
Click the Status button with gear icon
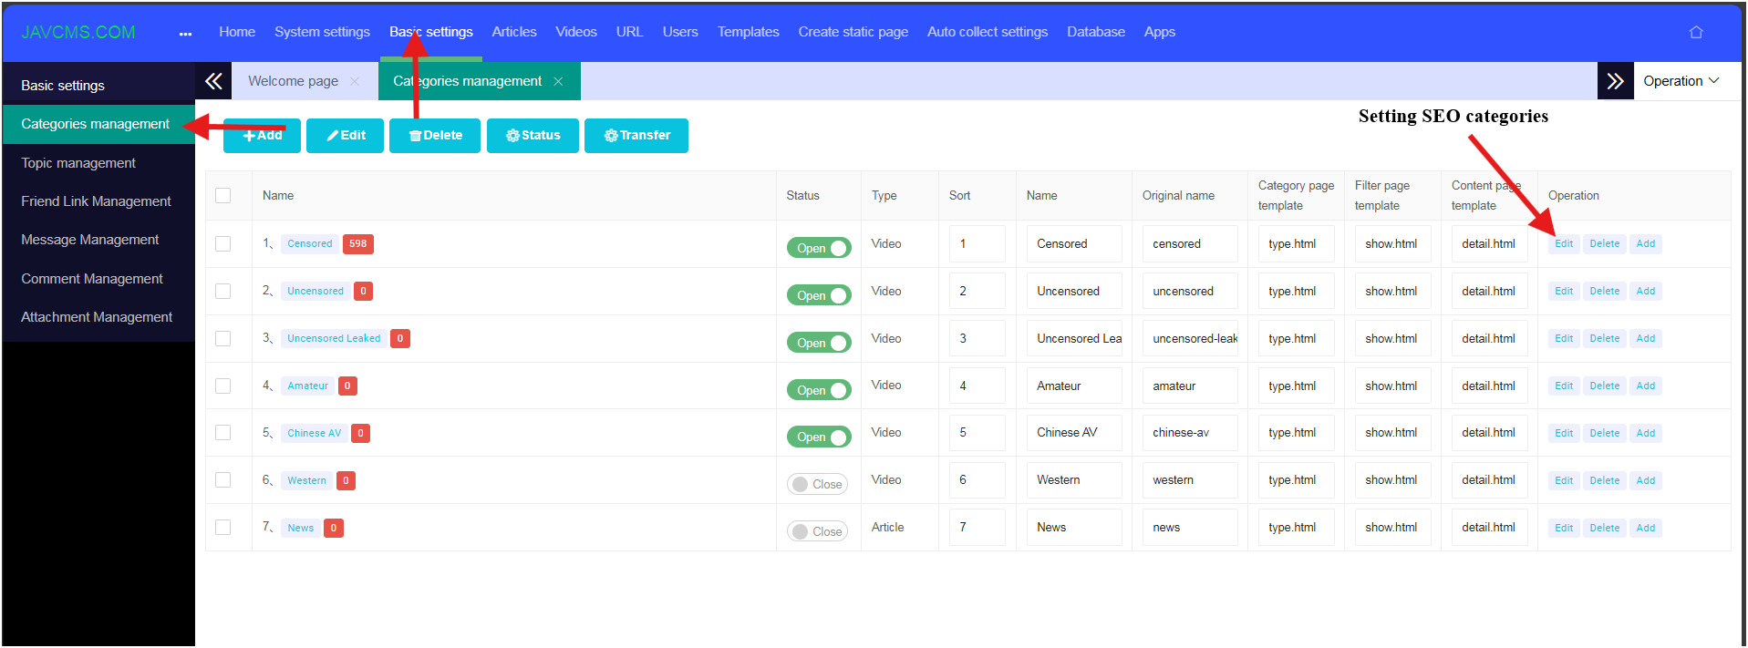click(x=533, y=136)
